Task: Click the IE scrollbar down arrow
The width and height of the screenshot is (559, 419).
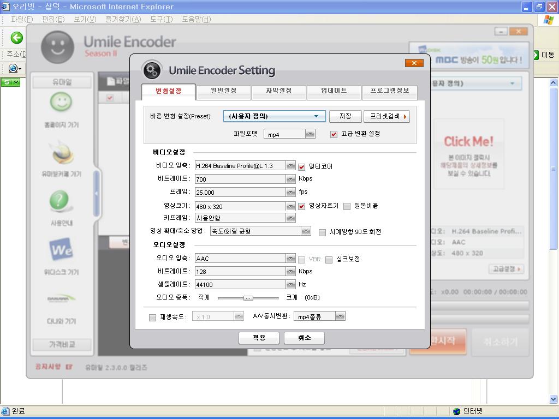Action: [554, 399]
